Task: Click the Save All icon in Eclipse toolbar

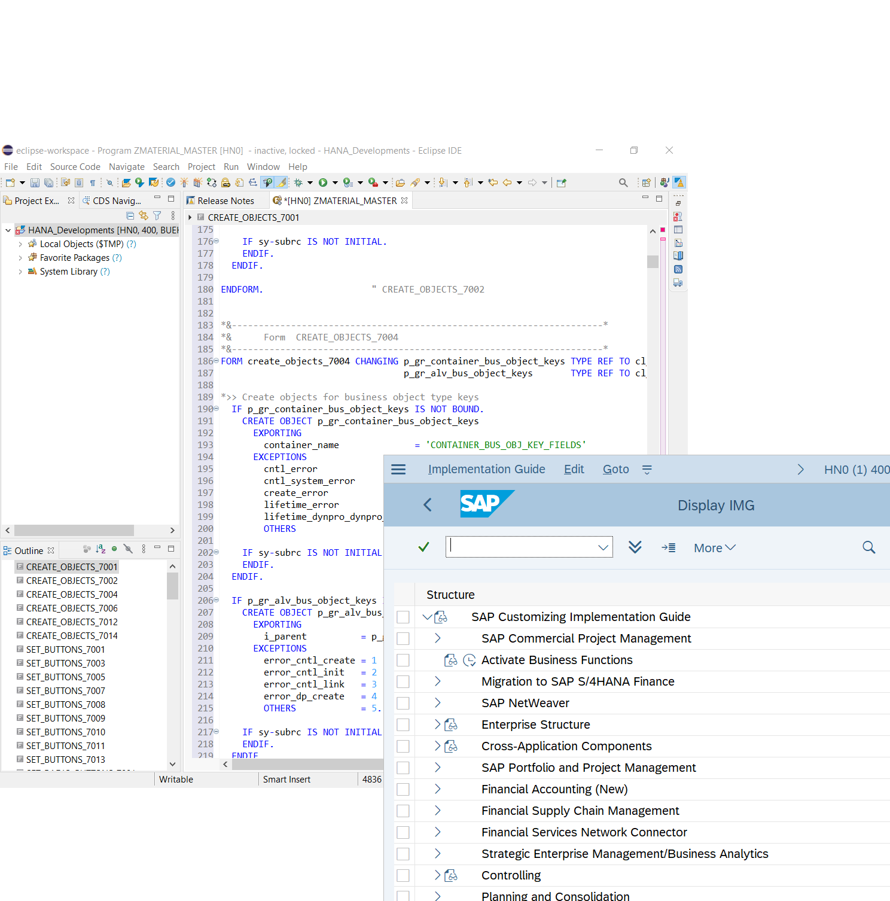Action: (x=48, y=182)
